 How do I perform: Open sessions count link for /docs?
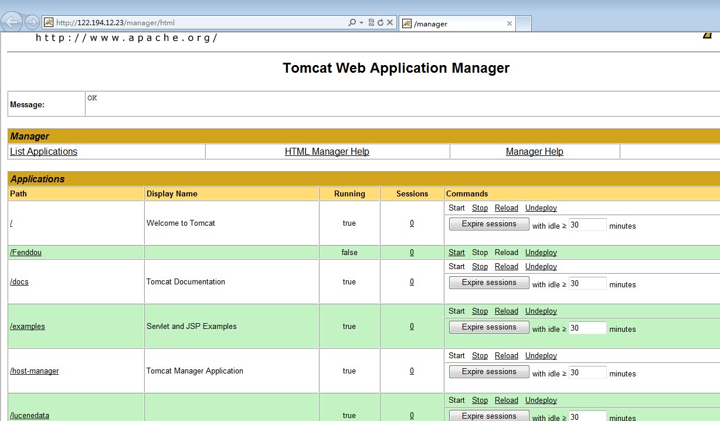[412, 281]
